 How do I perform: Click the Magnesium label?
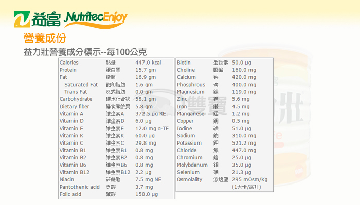point(191,92)
